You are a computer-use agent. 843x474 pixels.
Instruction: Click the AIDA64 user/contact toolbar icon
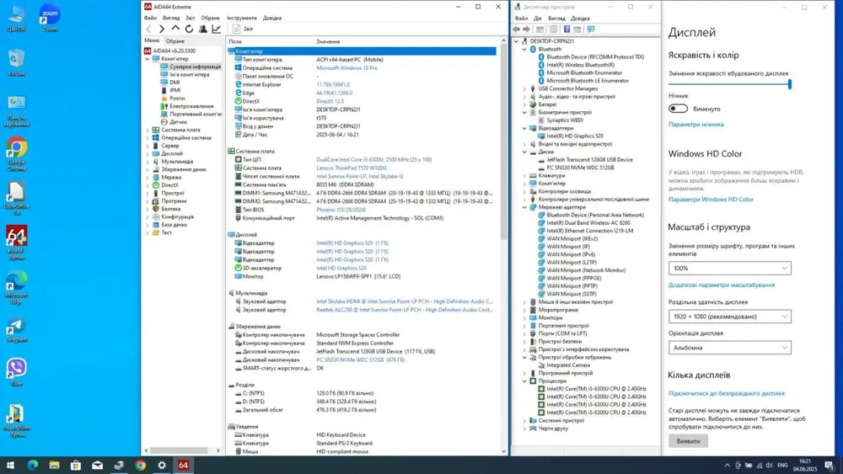(203, 29)
